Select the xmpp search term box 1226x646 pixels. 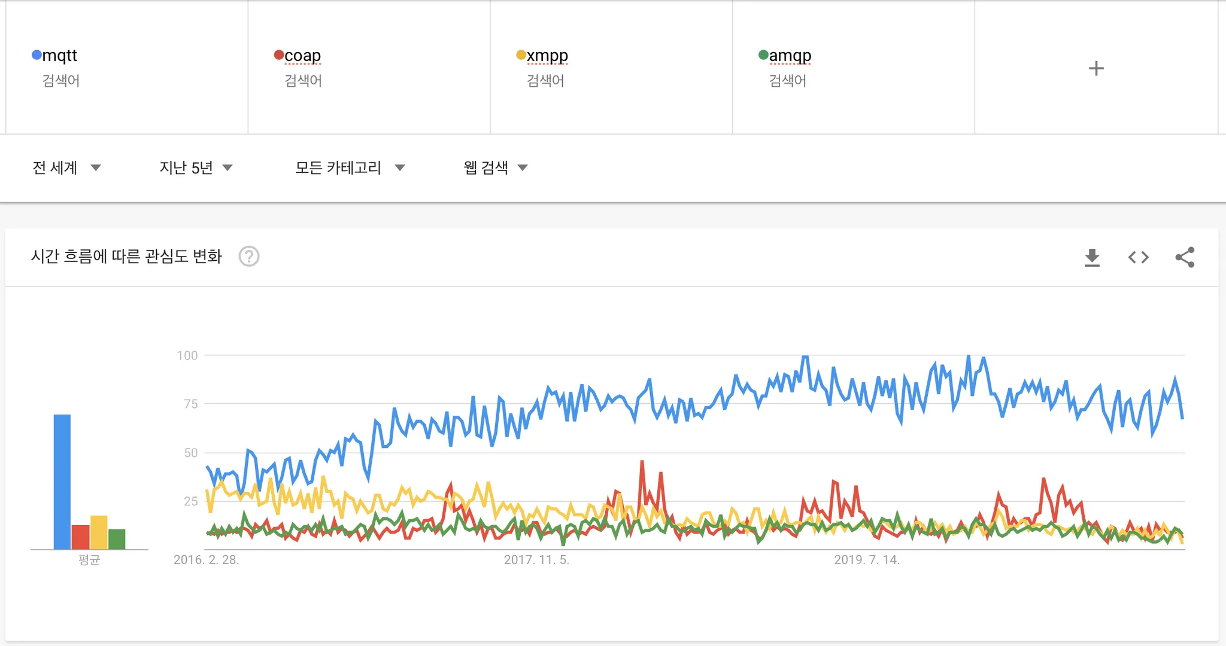(547, 56)
